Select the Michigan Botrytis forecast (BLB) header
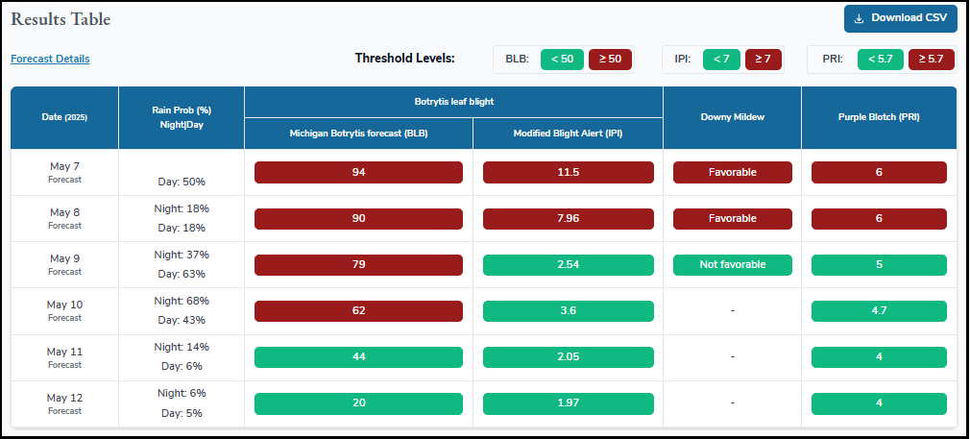 pyautogui.click(x=358, y=134)
